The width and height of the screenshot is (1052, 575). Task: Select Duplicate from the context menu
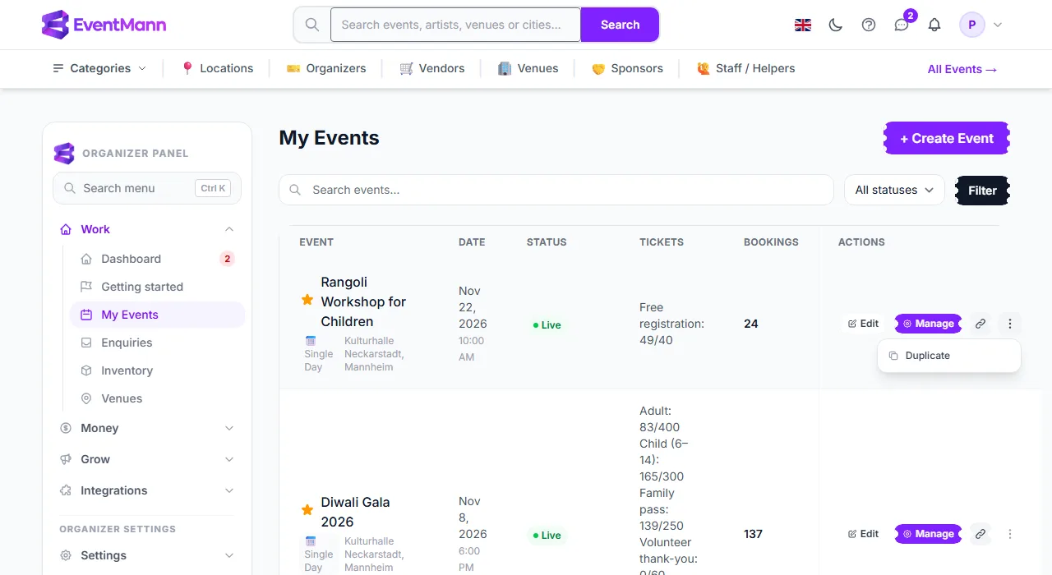click(x=949, y=356)
